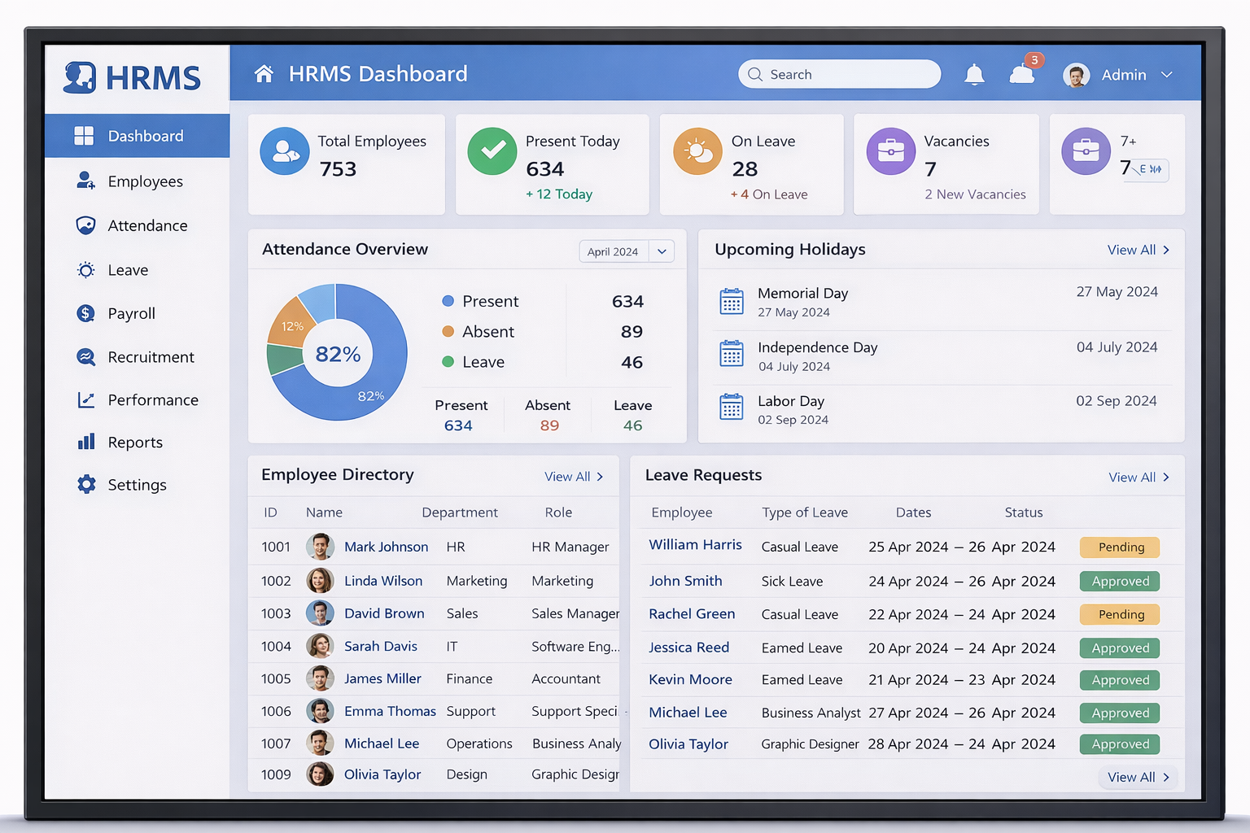The width and height of the screenshot is (1250, 833).
Task: Open the April 2024 month dropdown
Action: point(626,251)
